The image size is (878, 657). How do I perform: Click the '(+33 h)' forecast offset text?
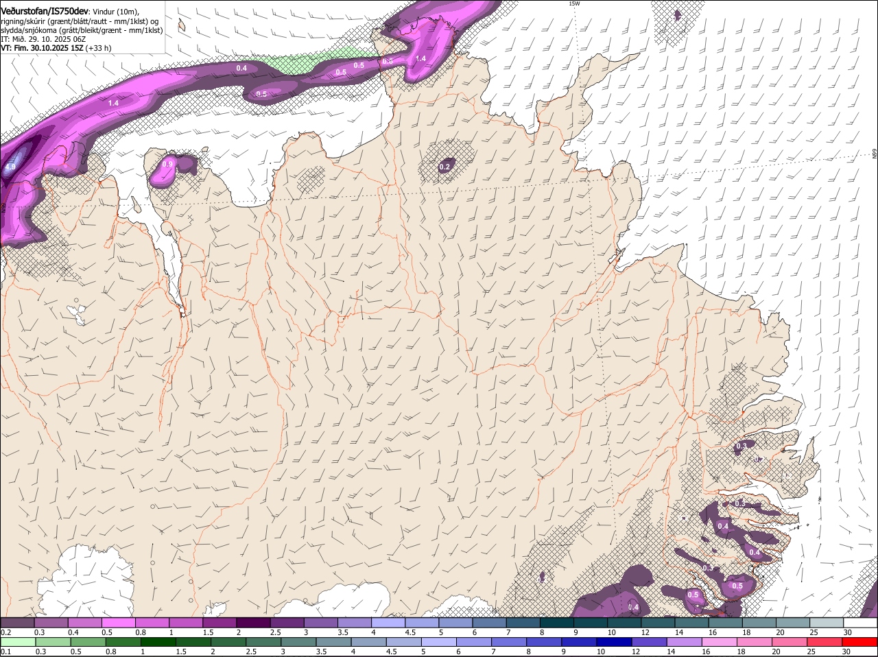[99, 48]
